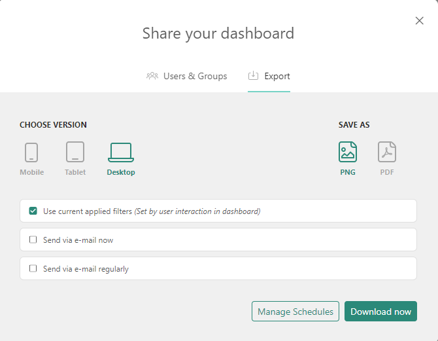This screenshot has width=438, height=341.
Task: Select the Mobile phone version icon
Action: tap(31, 153)
